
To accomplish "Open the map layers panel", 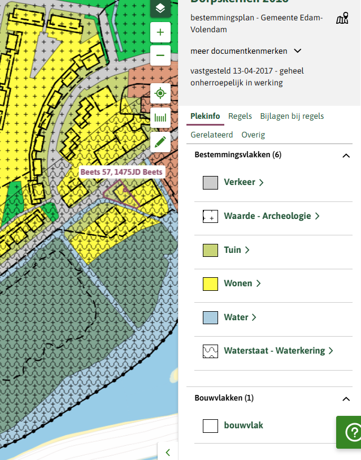I will tap(160, 8).
